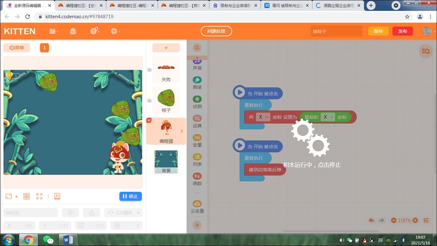Zoom in the workspace with the plus icon
This screenshot has height=246, width=437.
pyautogui.click(x=415, y=220)
